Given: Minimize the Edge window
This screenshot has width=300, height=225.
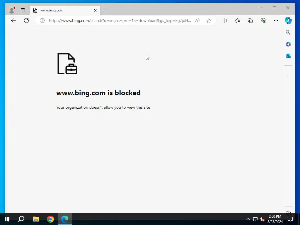Looking at the screenshot, I should tap(261, 8).
